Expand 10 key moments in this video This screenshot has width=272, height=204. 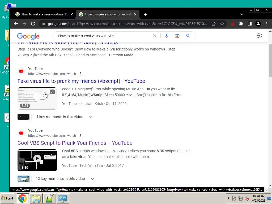pyautogui.click(x=92, y=179)
